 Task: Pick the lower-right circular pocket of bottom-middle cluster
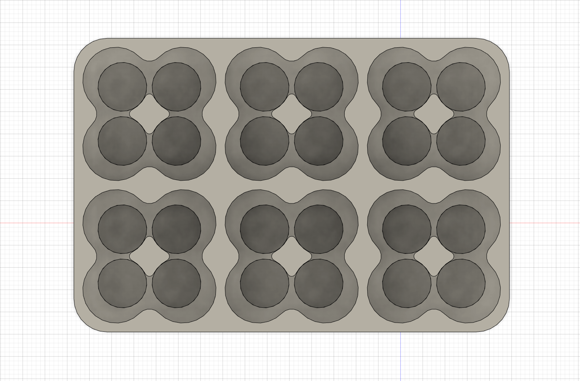click(x=319, y=283)
